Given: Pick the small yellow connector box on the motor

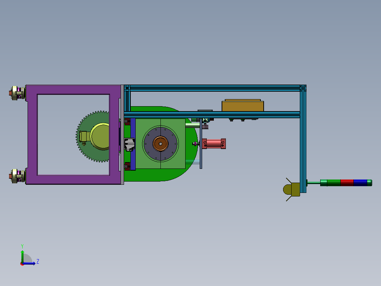Looking at the screenshot, I should 83,137.
